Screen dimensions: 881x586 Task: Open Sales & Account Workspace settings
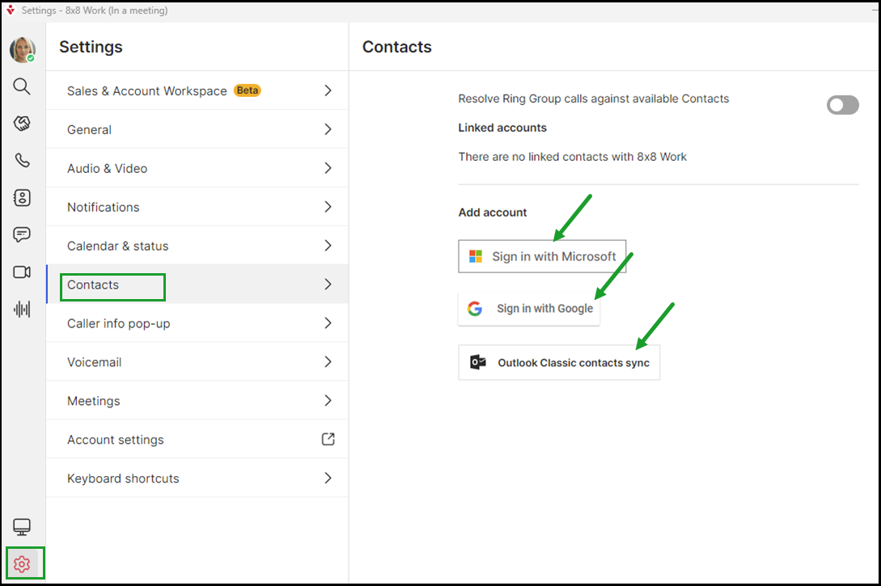point(197,91)
